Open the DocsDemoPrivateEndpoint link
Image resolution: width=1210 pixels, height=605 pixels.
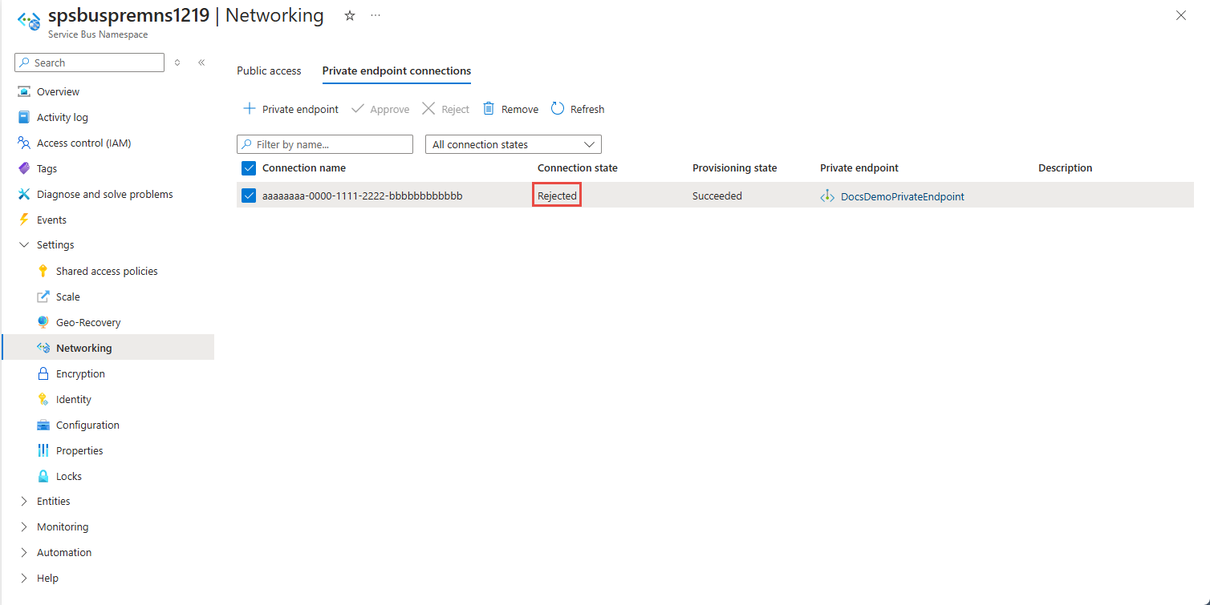click(x=903, y=196)
